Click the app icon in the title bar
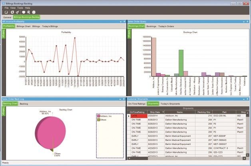This screenshot has width=251, height=166. click(x=4, y=3)
